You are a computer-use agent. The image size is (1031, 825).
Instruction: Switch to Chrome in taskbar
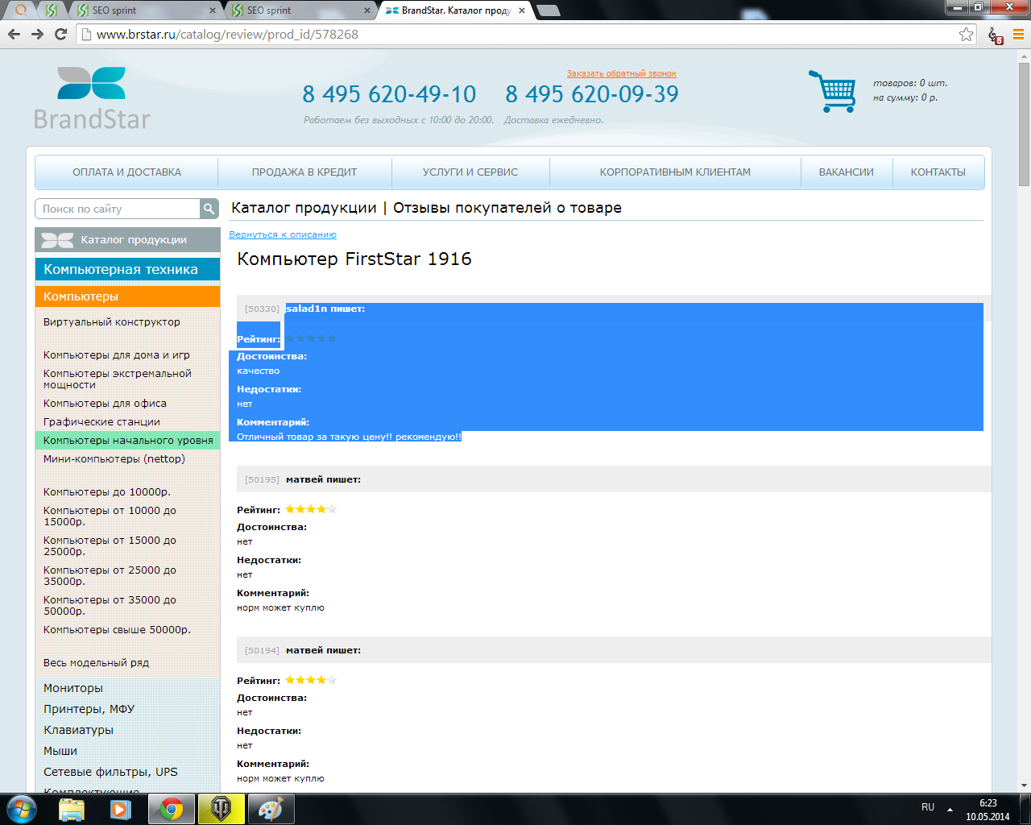[171, 809]
